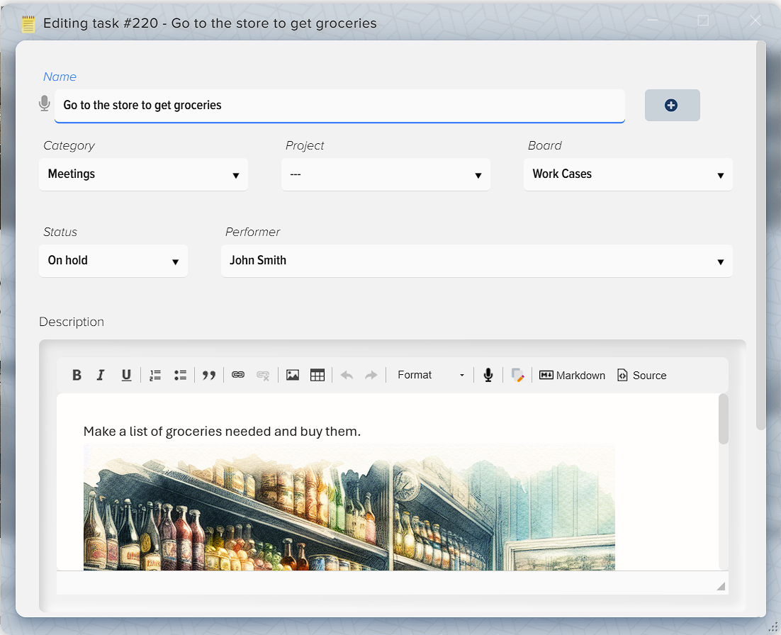The image size is (781, 635).
Task: Toggle Bold formatting in description toolbar
Action: pyautogui.click(x=77, y=375)
